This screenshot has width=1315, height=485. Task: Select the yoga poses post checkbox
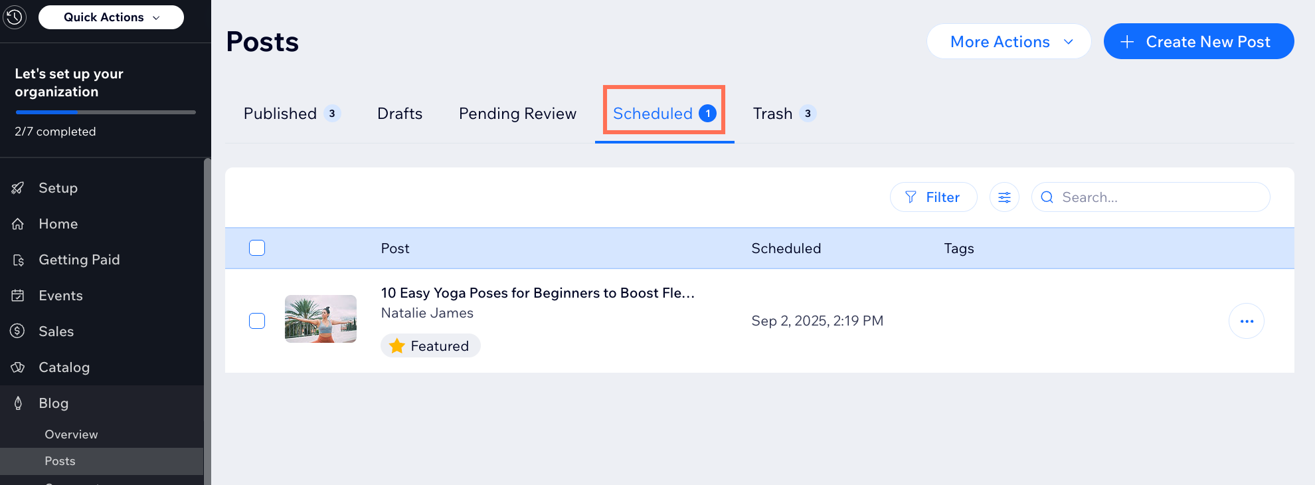pyautogui.click(x=257, y=321)
